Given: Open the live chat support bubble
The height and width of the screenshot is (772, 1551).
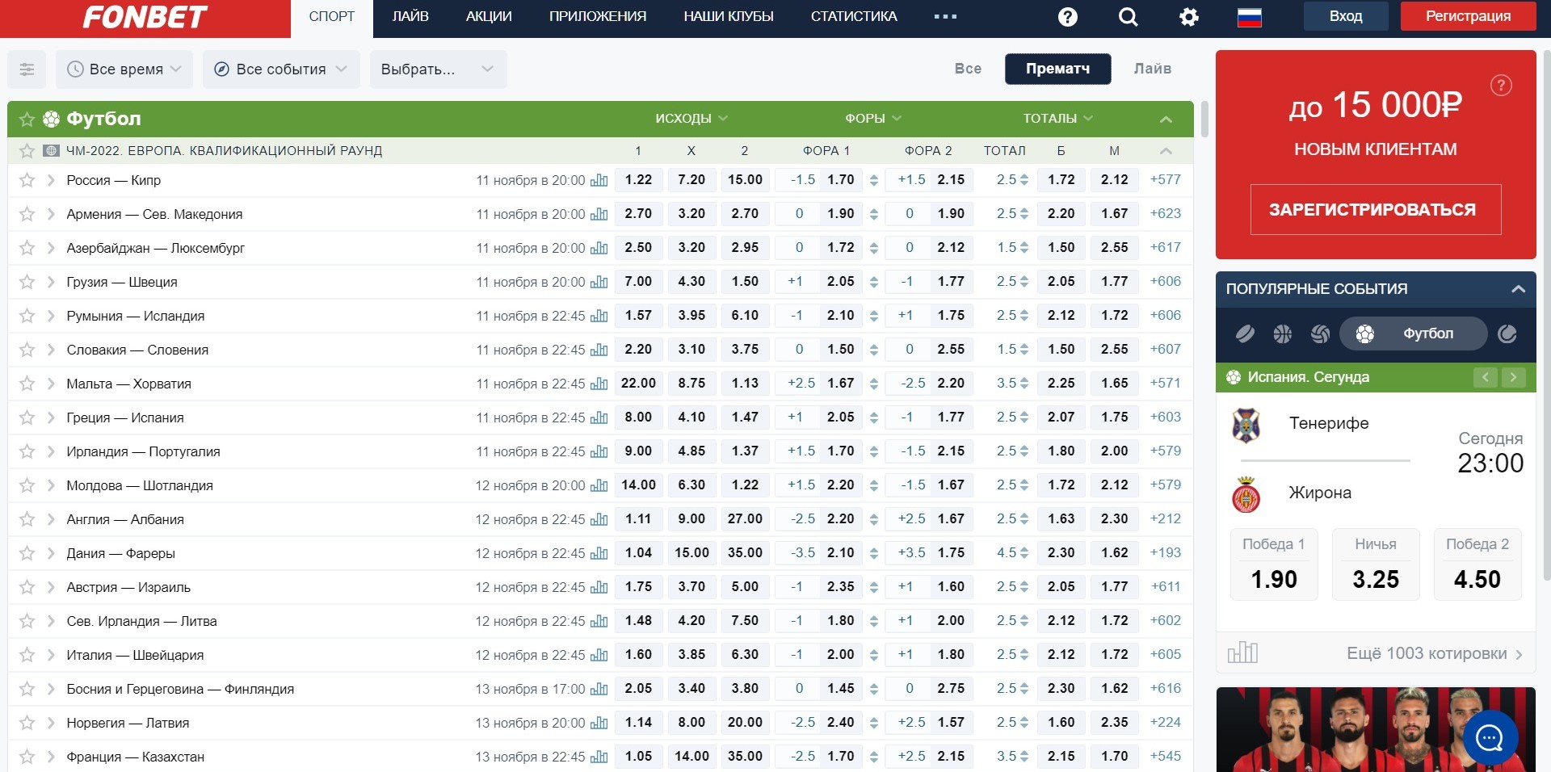Looking at the screenshot, I should point(1490,736).
